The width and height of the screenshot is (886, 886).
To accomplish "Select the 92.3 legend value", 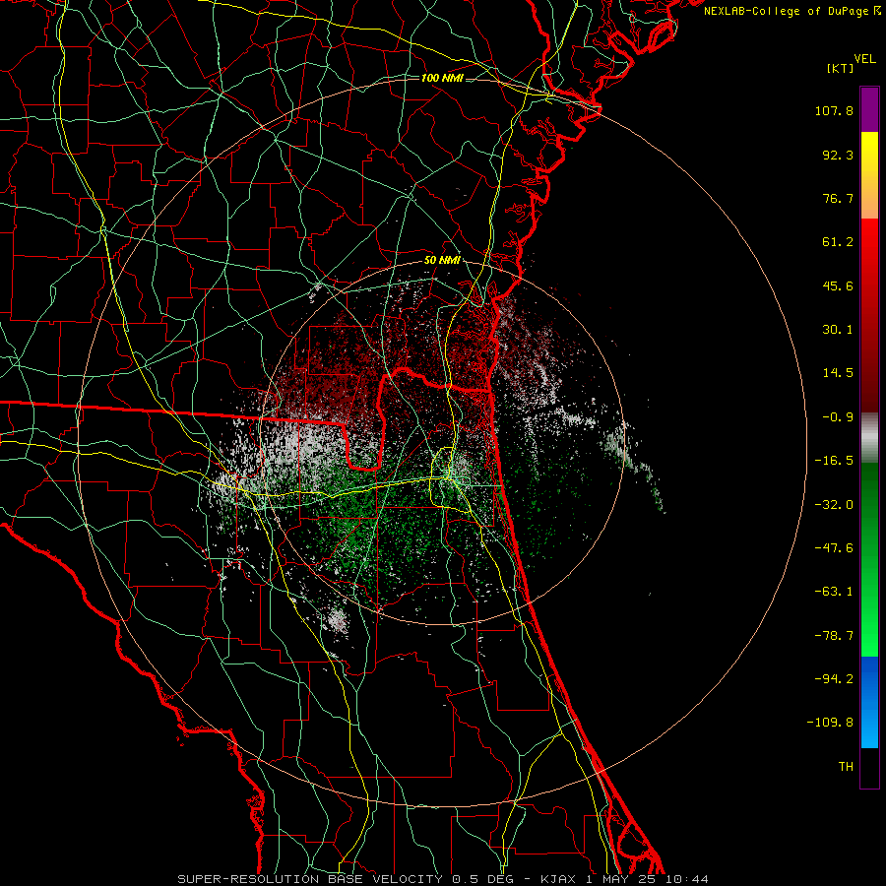I will 838,155.
